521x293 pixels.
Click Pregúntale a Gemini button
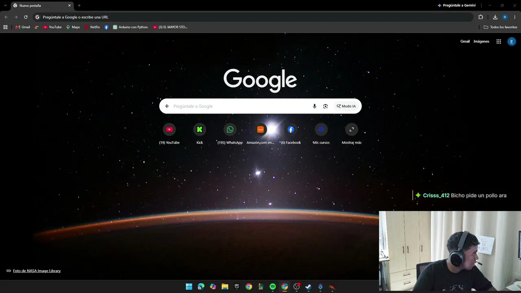(456, 5)
